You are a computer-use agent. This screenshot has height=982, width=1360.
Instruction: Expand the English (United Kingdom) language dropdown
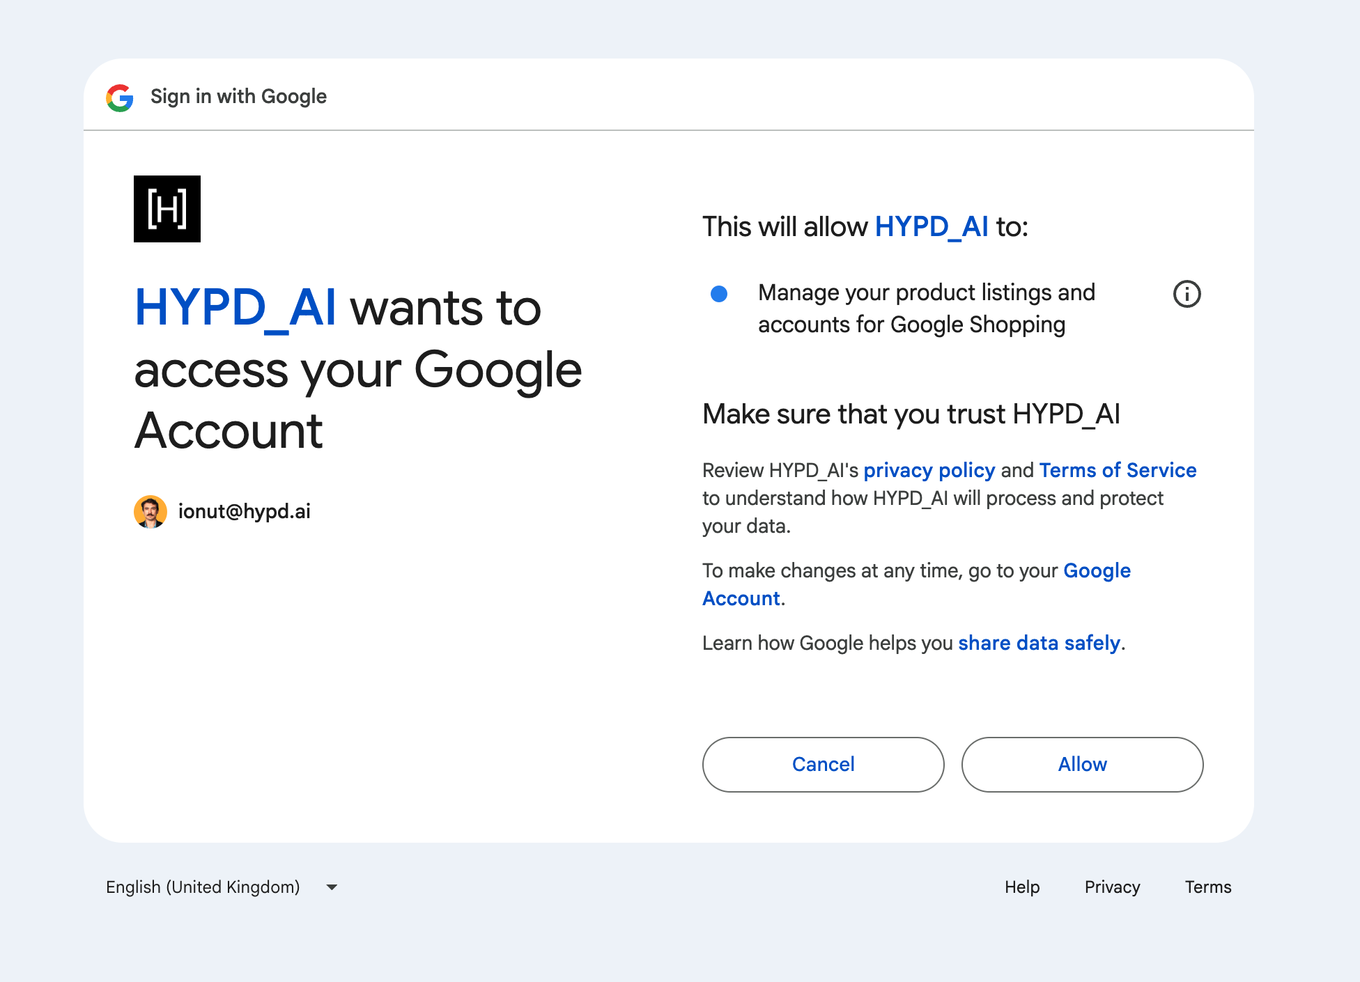[222, 887]
